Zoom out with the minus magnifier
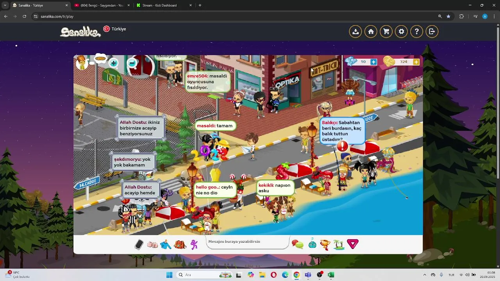 pos(132,63)
